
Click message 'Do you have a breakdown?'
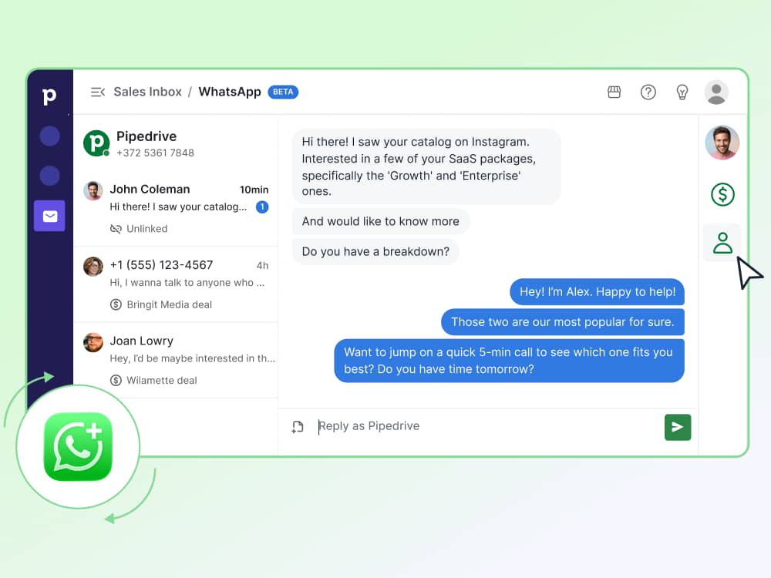click(375, 252)
